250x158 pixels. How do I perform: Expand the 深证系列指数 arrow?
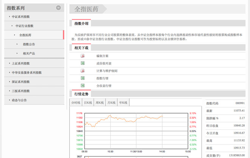click(9, 81)
